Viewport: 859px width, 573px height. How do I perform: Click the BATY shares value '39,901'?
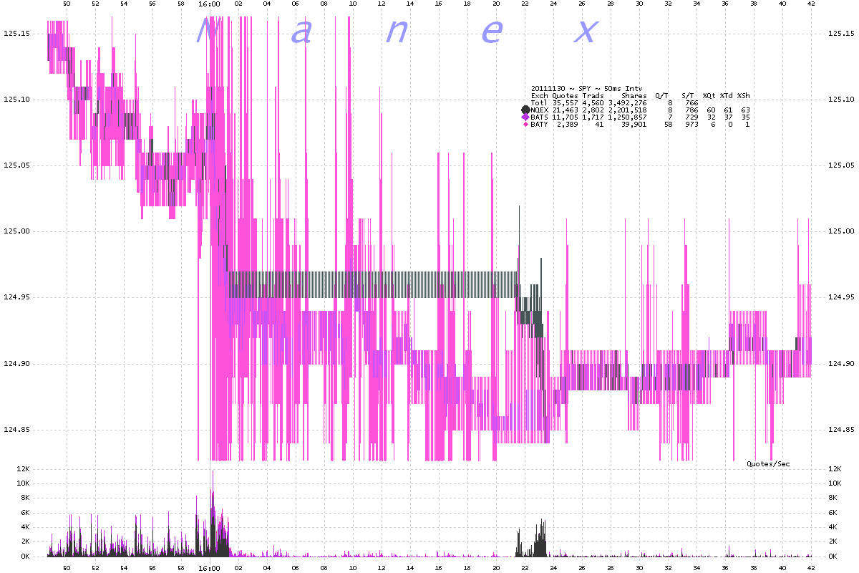(634, 125)
